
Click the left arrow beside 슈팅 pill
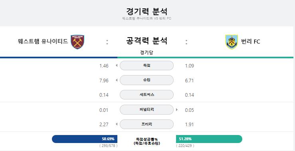click(x=117, y=80)
